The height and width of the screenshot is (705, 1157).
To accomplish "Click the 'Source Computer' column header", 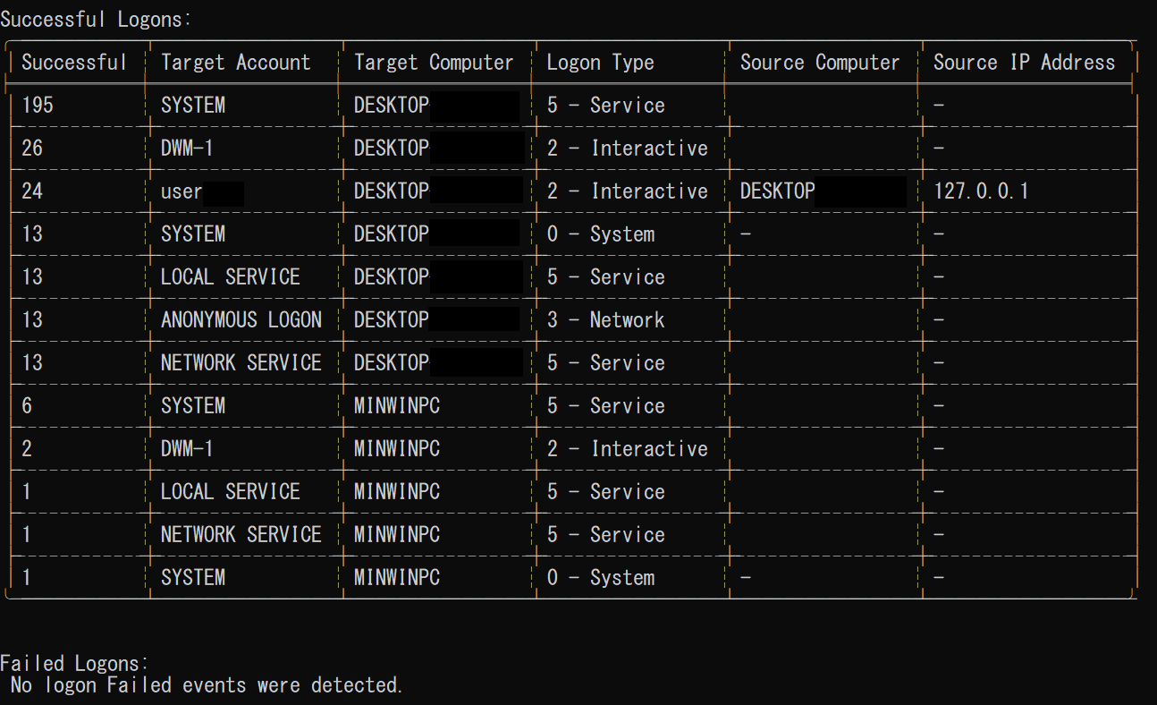I will coord(819,63).
